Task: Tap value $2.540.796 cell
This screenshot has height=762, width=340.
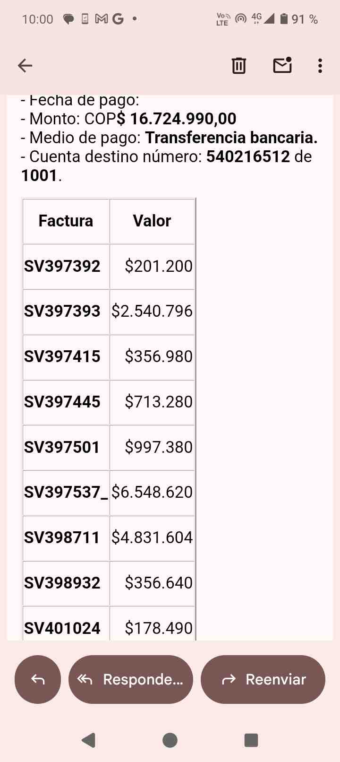Action: point(152,312)
